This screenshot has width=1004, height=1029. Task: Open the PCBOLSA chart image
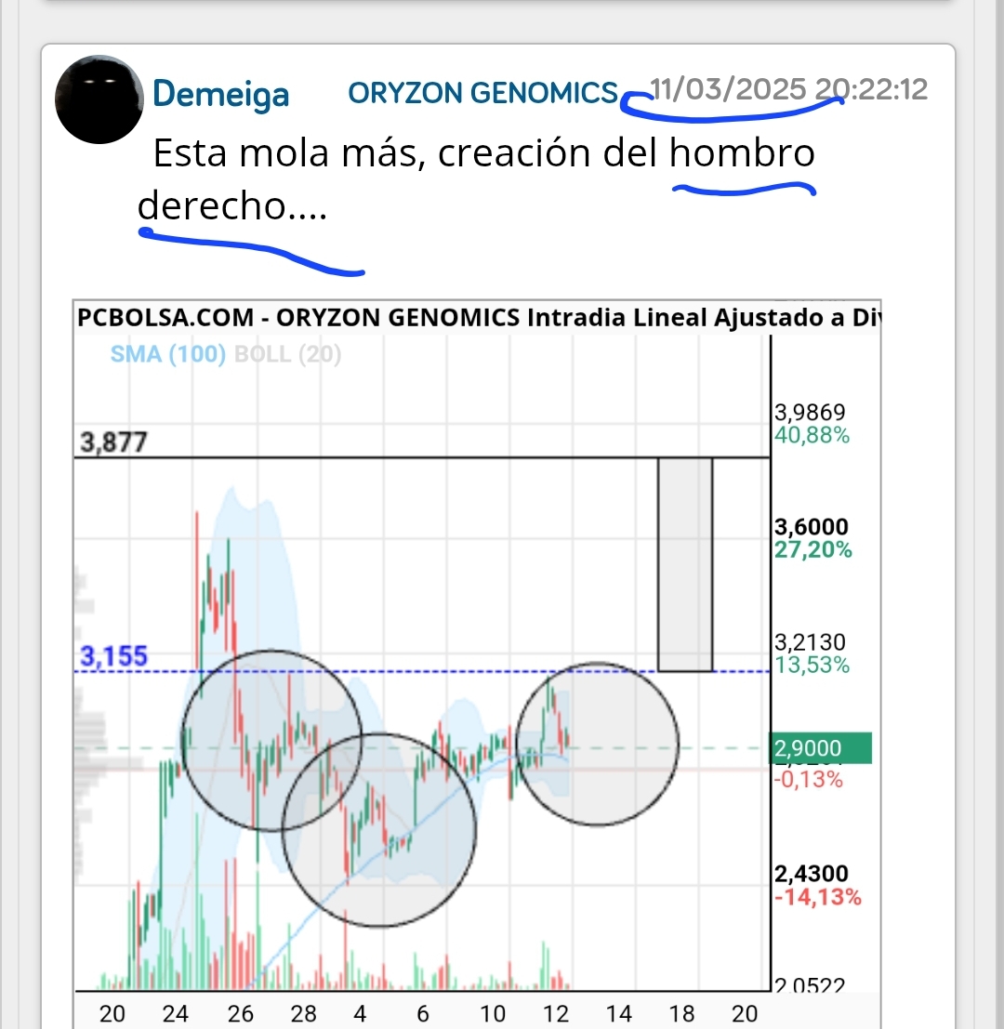click(477, 664)
